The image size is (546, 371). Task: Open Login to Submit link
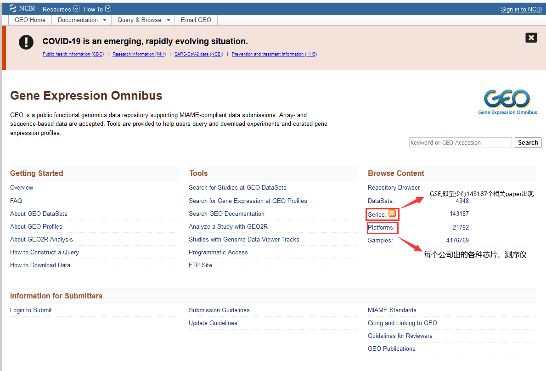[31, 310]
